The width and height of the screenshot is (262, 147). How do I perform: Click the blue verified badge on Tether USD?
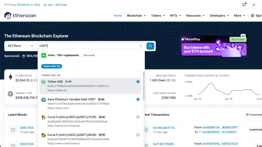click(138, 82)
